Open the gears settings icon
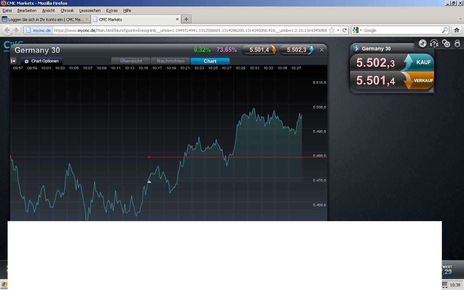Screen dimensions: 464x290 pos(446,43)
